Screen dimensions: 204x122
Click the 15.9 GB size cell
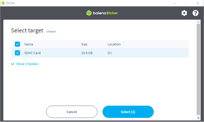pos(87,53)
